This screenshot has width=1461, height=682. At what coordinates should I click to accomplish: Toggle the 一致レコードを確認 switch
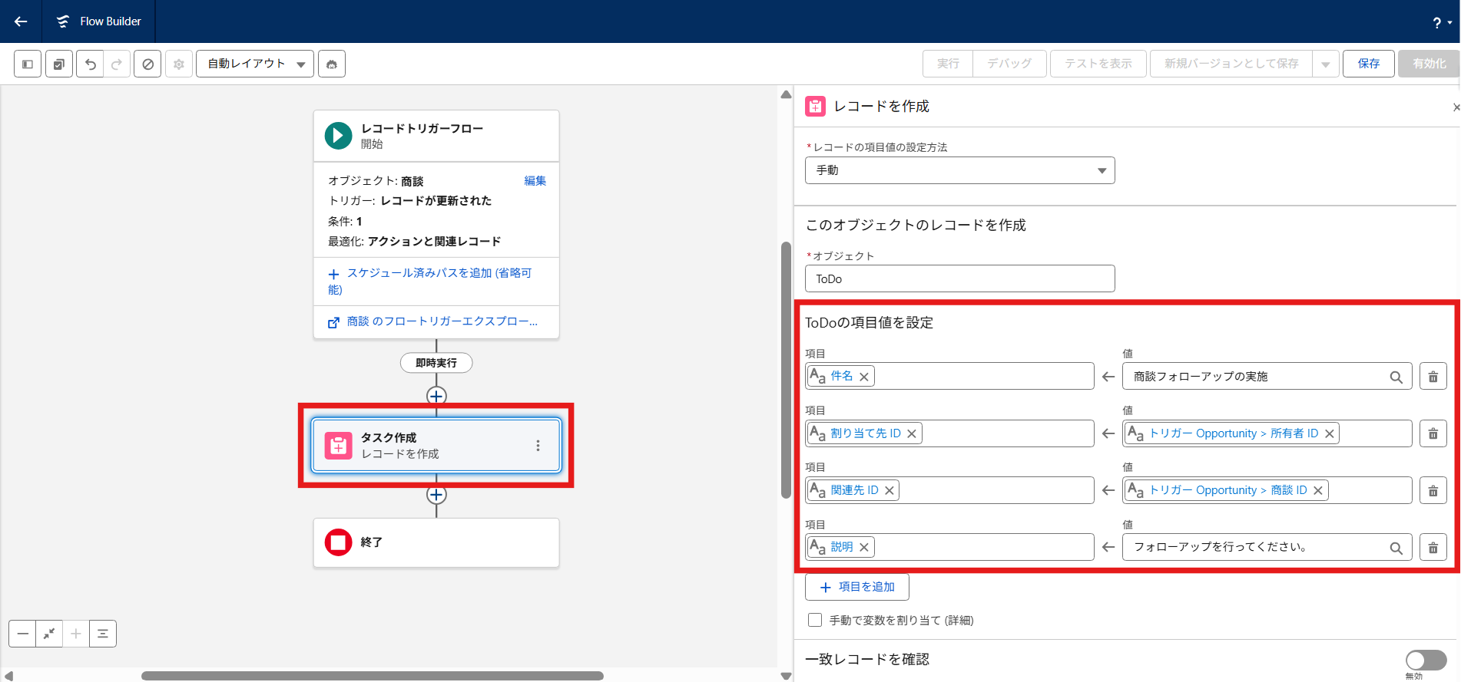(x=1426, y=660)
